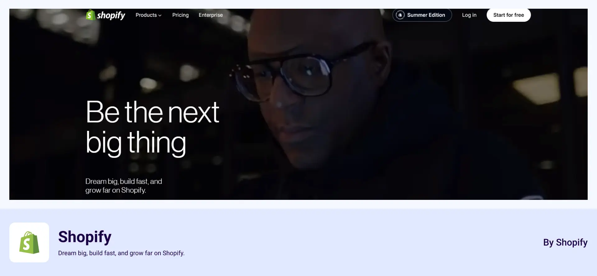Open the Summer Edition badge

pyautogui.click(x=422, y=15)
